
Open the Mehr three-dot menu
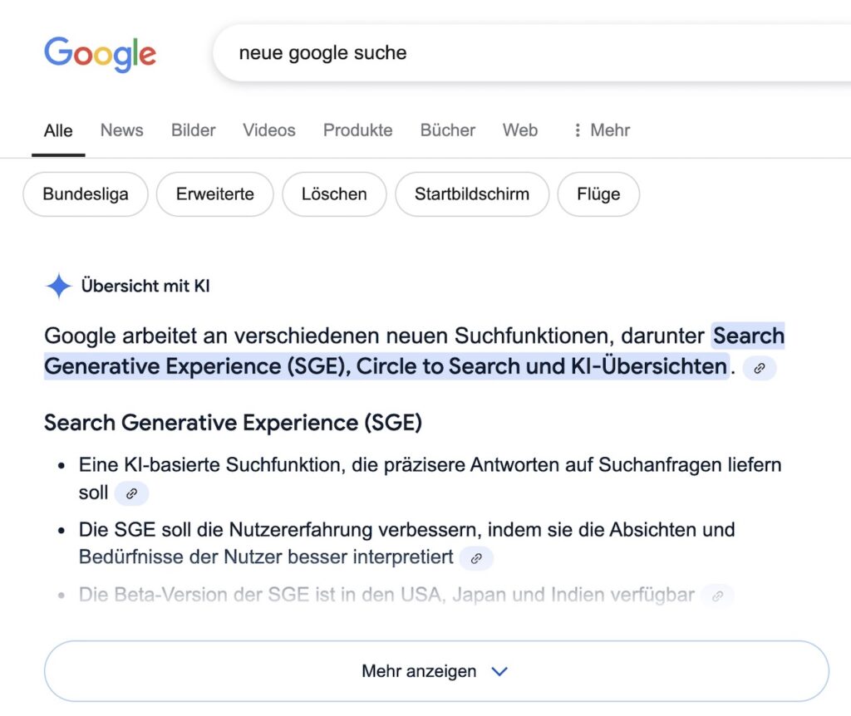(x=602, y=130)
